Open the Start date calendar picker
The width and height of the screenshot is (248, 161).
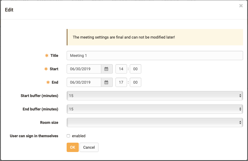107,69
